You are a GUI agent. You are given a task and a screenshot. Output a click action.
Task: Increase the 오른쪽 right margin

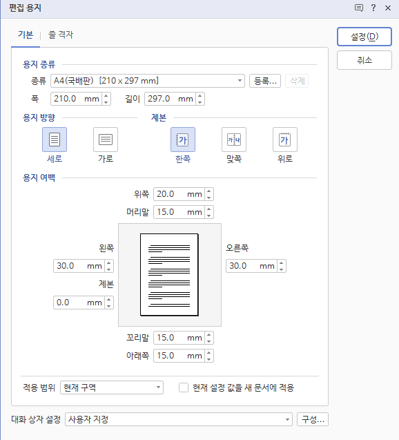(x=281, y=263)
